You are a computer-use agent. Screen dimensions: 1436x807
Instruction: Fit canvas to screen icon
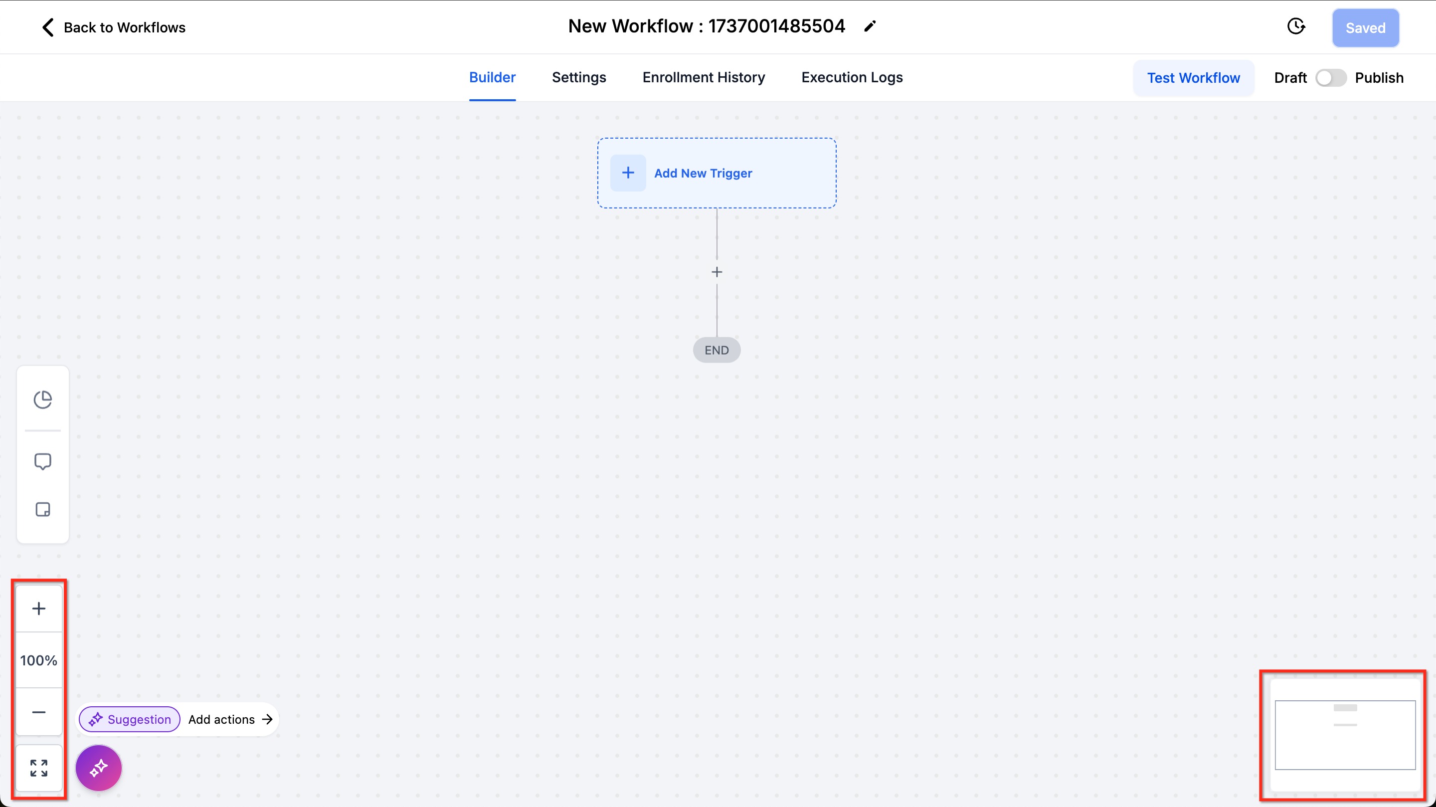point(38,768)
